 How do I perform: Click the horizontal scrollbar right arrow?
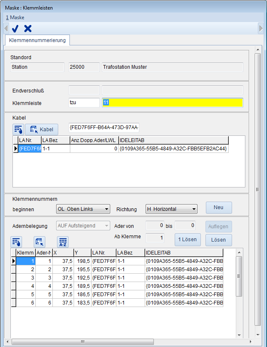251,342
